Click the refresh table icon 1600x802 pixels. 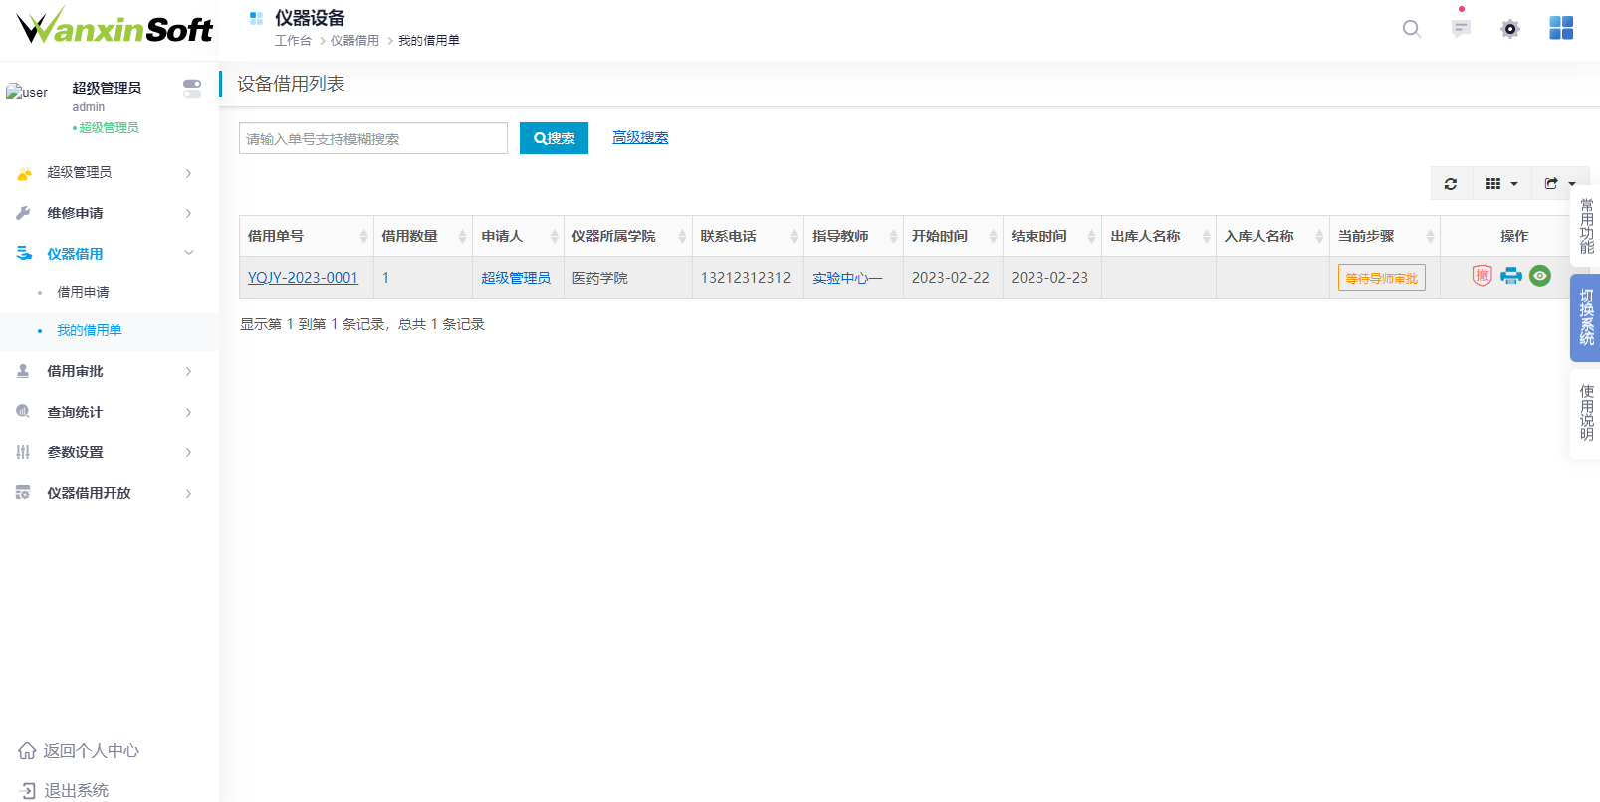pyautogui.click(x=1451, y=184)
